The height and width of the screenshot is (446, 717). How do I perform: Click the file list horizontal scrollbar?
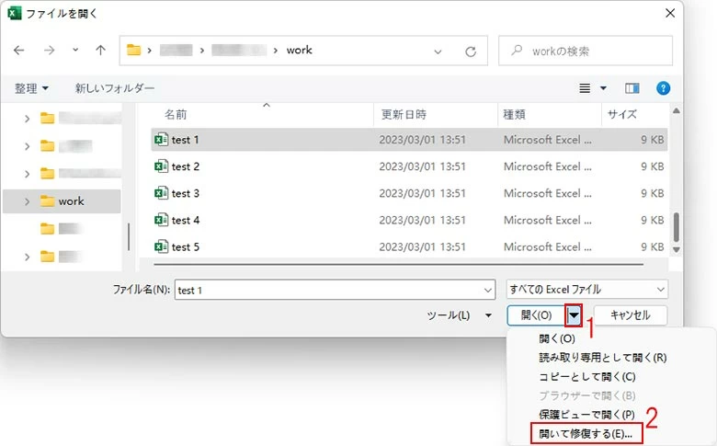click(398, 265)
